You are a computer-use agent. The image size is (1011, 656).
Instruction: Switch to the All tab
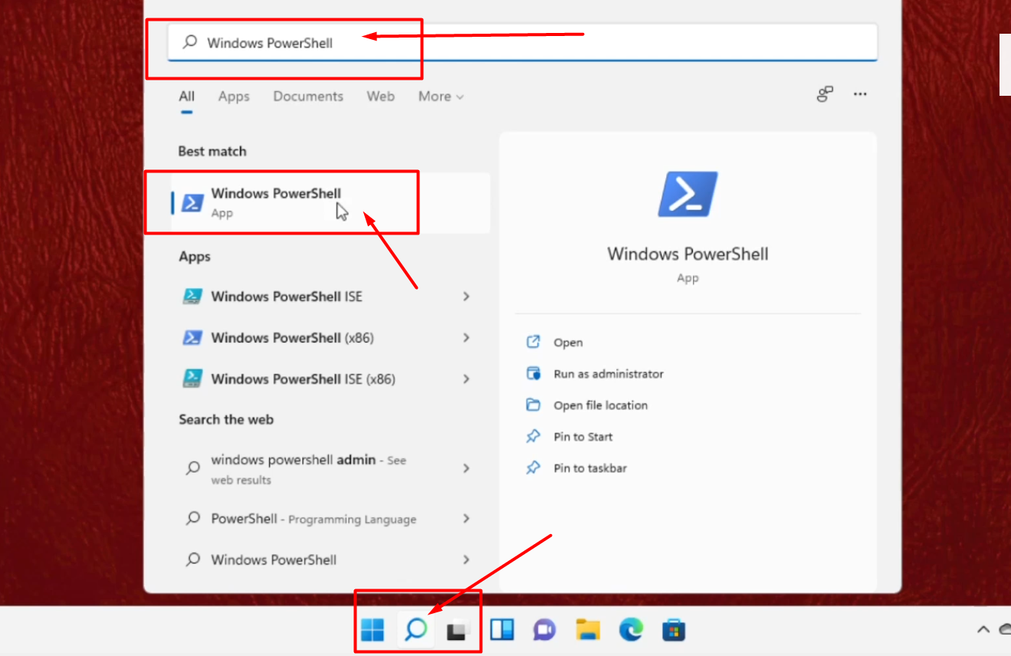[x=187, y=97]
